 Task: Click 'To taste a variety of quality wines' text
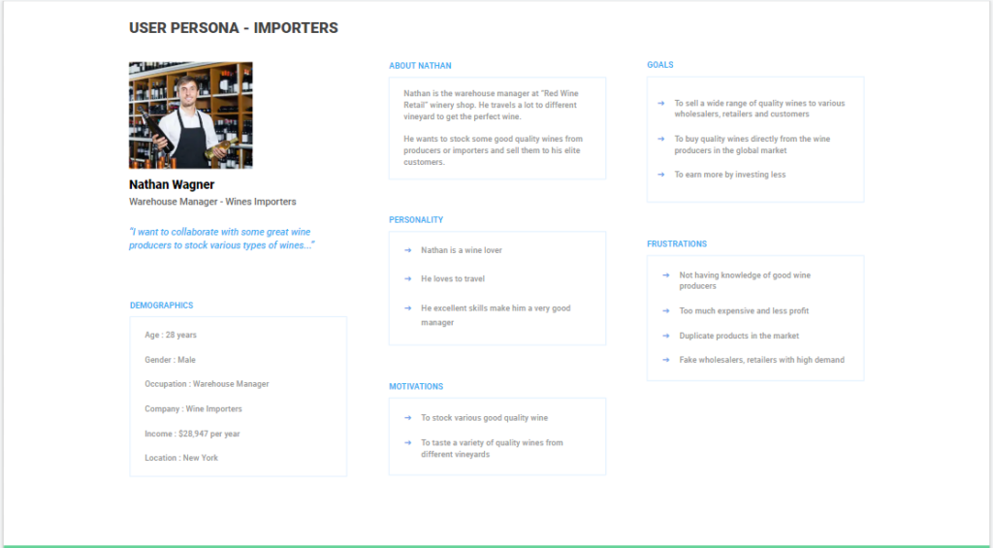click(492, 448)
